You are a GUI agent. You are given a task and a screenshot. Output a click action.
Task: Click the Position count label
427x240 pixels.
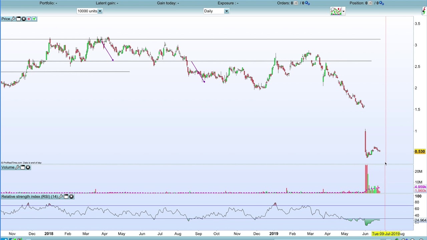[x=359, y=3]
